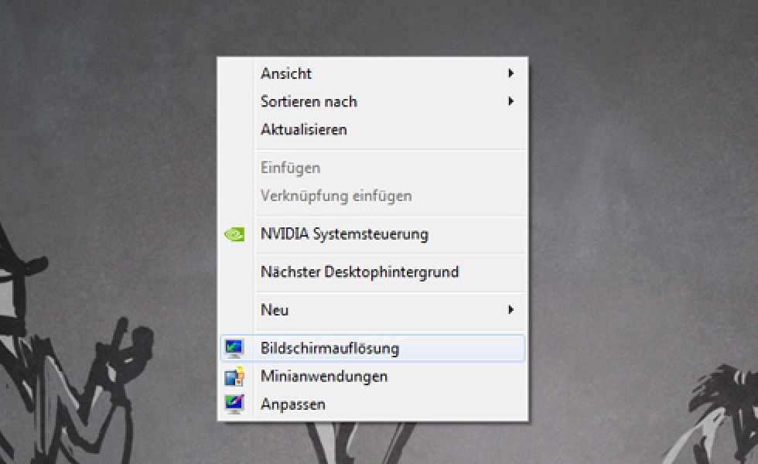Open the Ansicht menu entry

pyautogui.click(x=286, y=73)
